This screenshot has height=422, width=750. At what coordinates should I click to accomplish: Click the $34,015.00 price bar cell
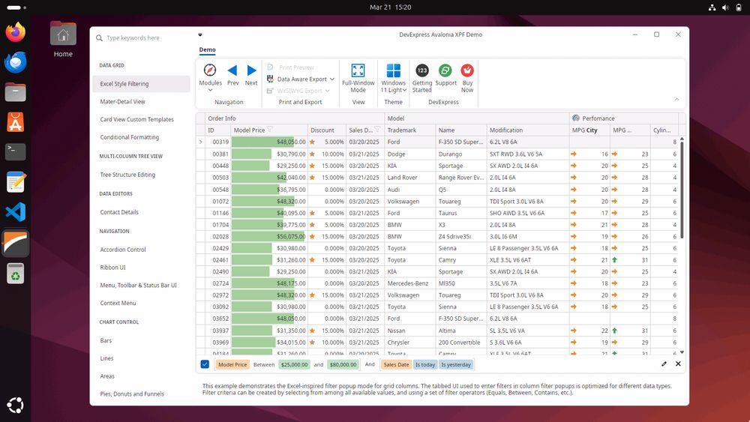tap(269, 343)
